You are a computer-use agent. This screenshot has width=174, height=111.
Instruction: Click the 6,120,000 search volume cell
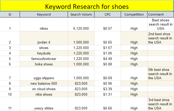click(81, 28)
